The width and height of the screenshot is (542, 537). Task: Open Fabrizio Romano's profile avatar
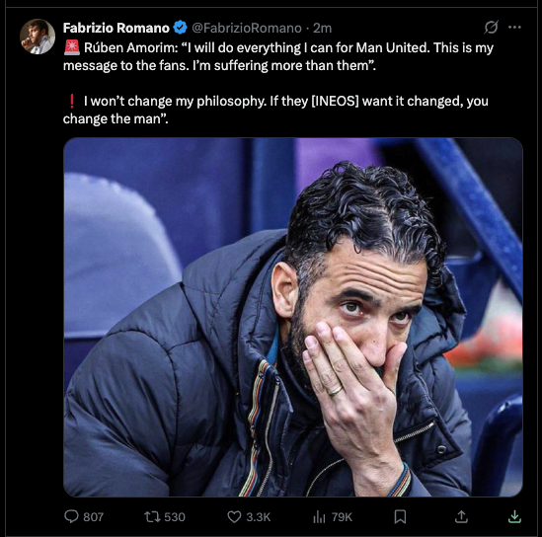tap(38, 37)
